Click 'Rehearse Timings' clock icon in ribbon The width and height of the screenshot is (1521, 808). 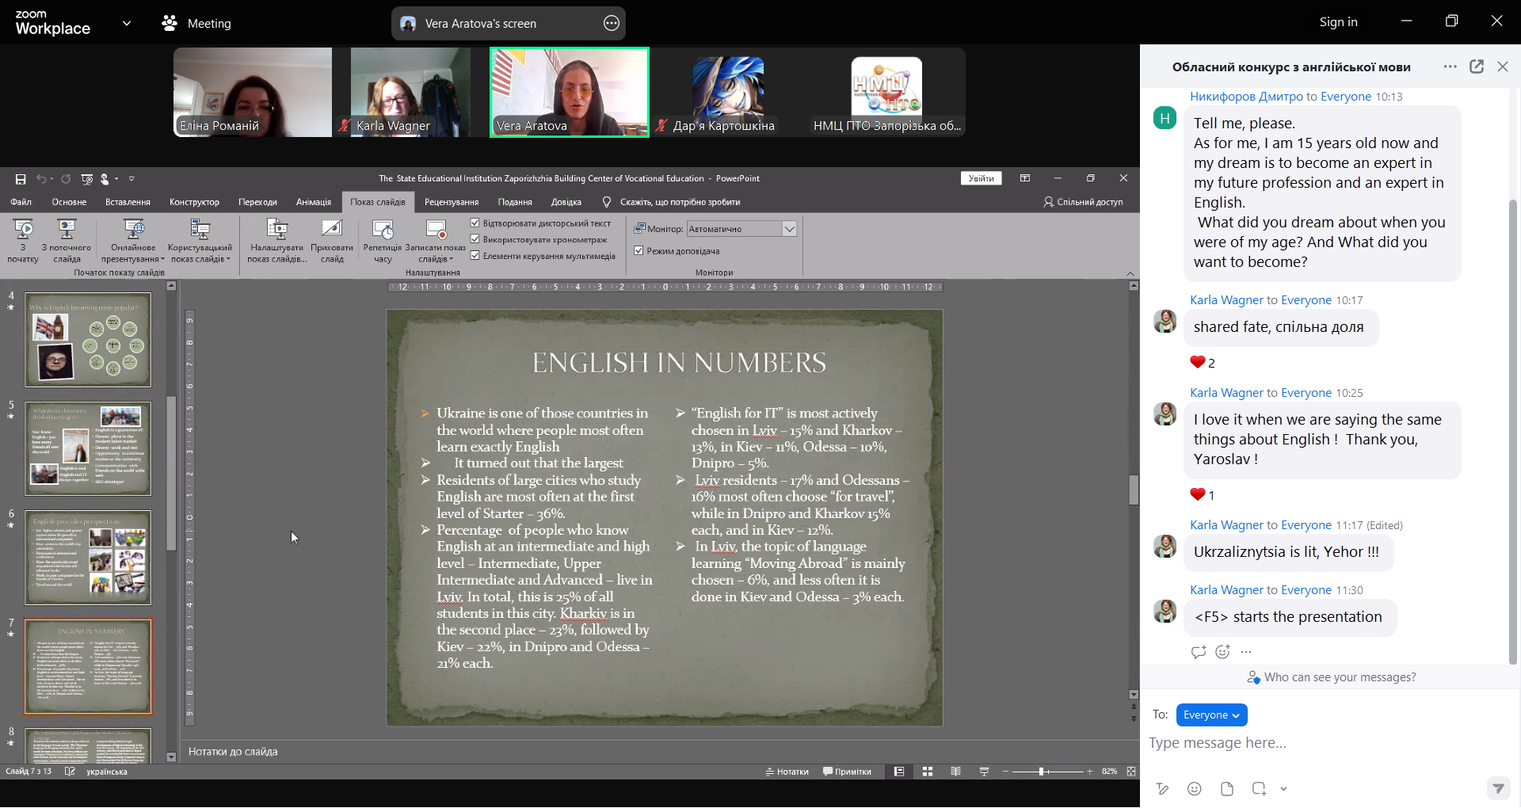(383, 231)
